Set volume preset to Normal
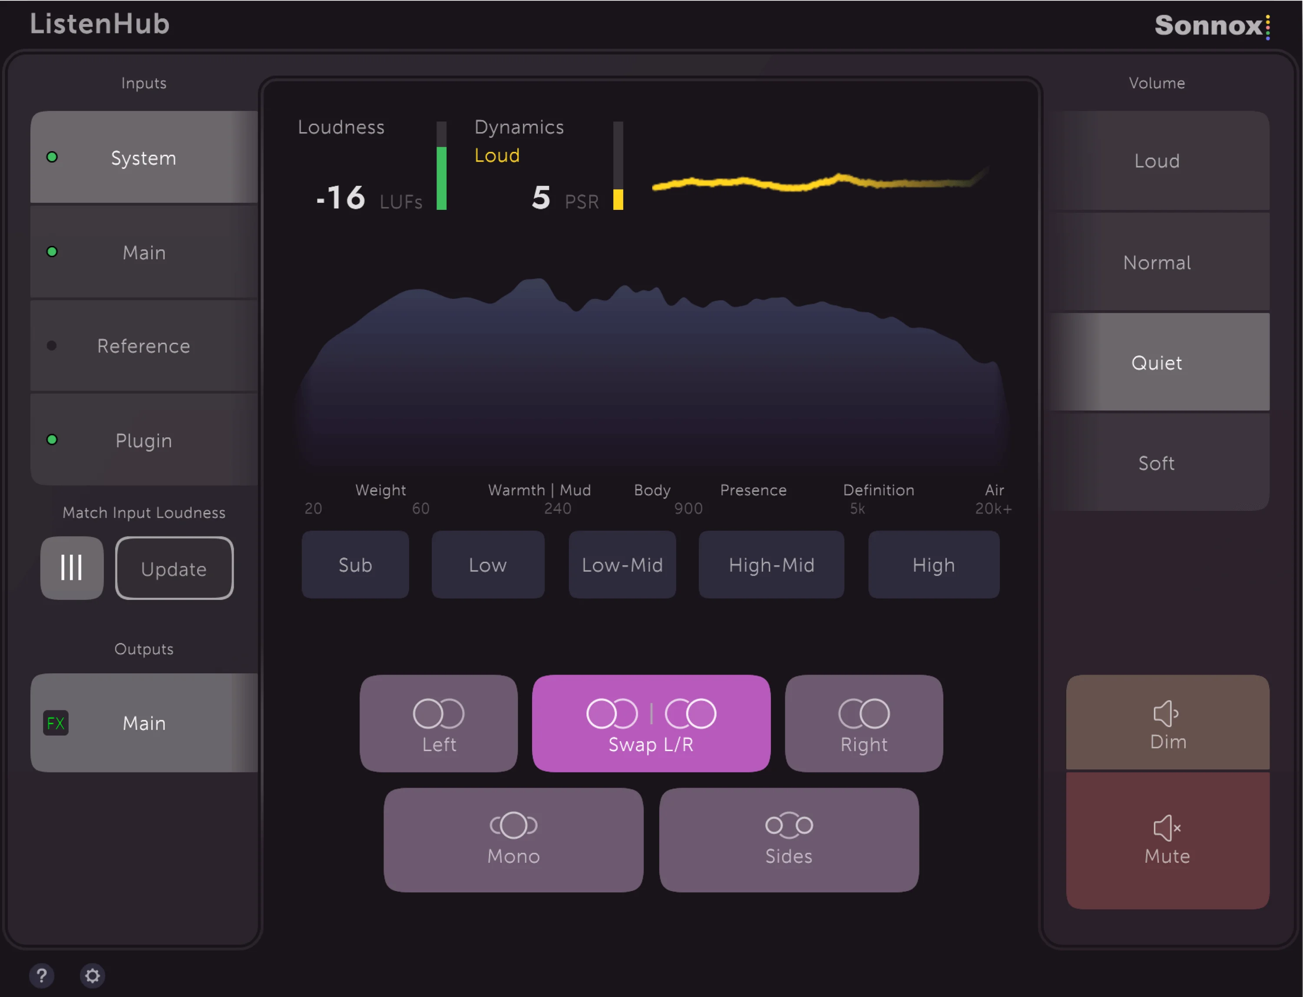This screenshot has height=997, width=1303. 1157,262
